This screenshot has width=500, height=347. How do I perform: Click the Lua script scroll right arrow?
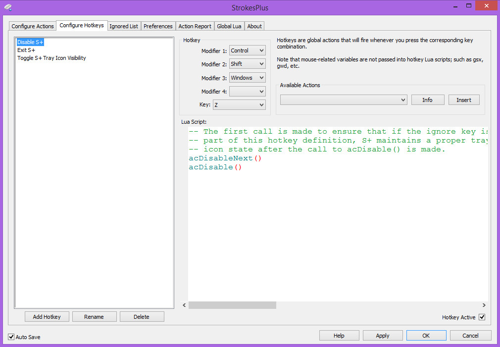tap(484, 305)
